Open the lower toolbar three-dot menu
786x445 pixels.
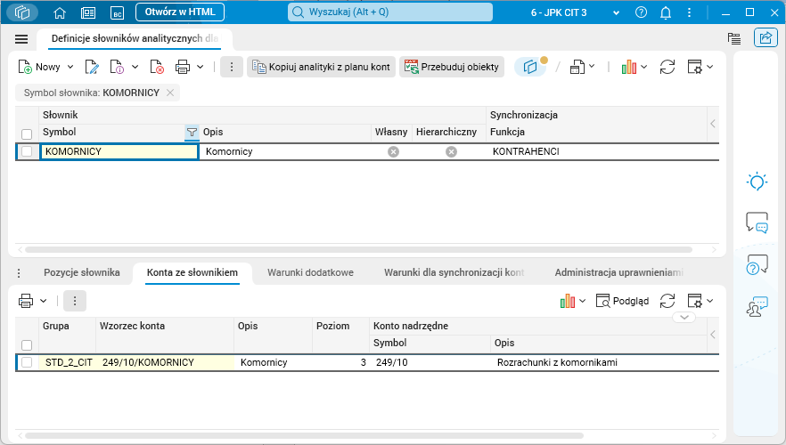(75, 301)
